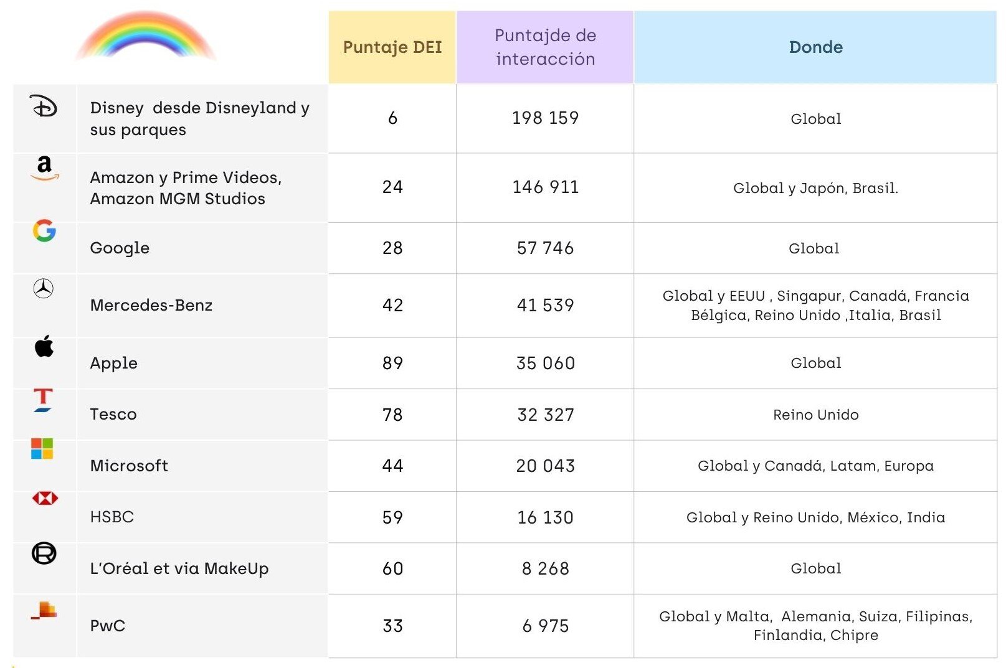Click interaction value 32 327

click(x=545, y=415)
